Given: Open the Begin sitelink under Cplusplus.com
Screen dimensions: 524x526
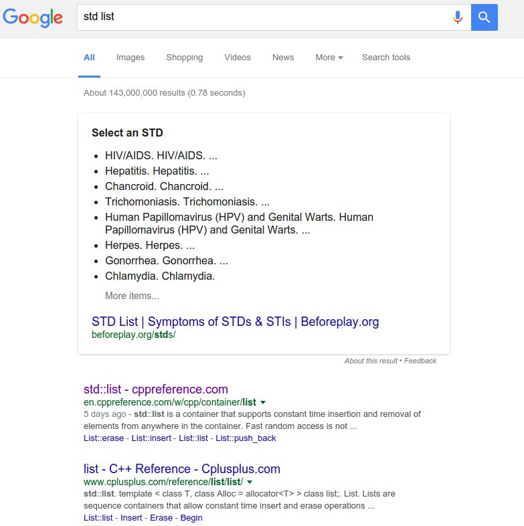Looking at the screenshot, I should pos(191,517).
